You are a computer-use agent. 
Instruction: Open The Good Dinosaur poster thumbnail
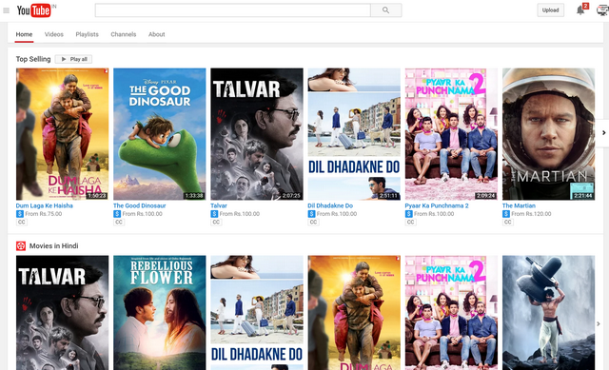159,134
